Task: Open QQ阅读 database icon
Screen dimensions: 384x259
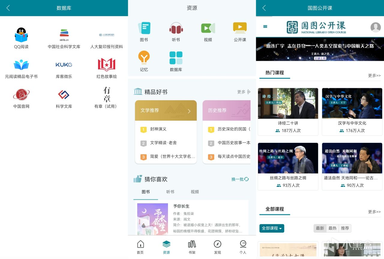Action: (21, 35)
